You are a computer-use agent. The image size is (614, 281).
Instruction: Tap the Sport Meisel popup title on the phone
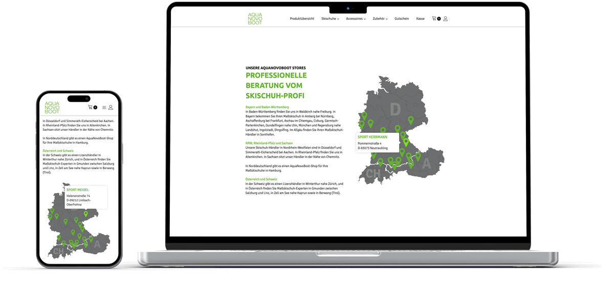pyautogui.click(x=78, y=190)
